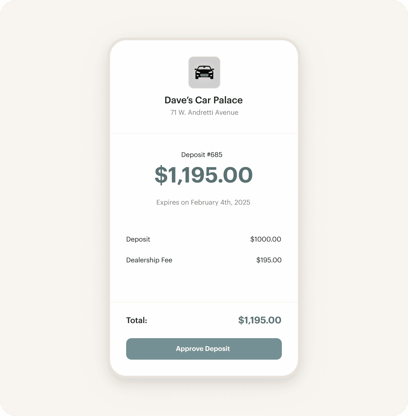408x416 pixels.
Task: Click the year 2025 in the expiry text
Action: click(242, 202)
